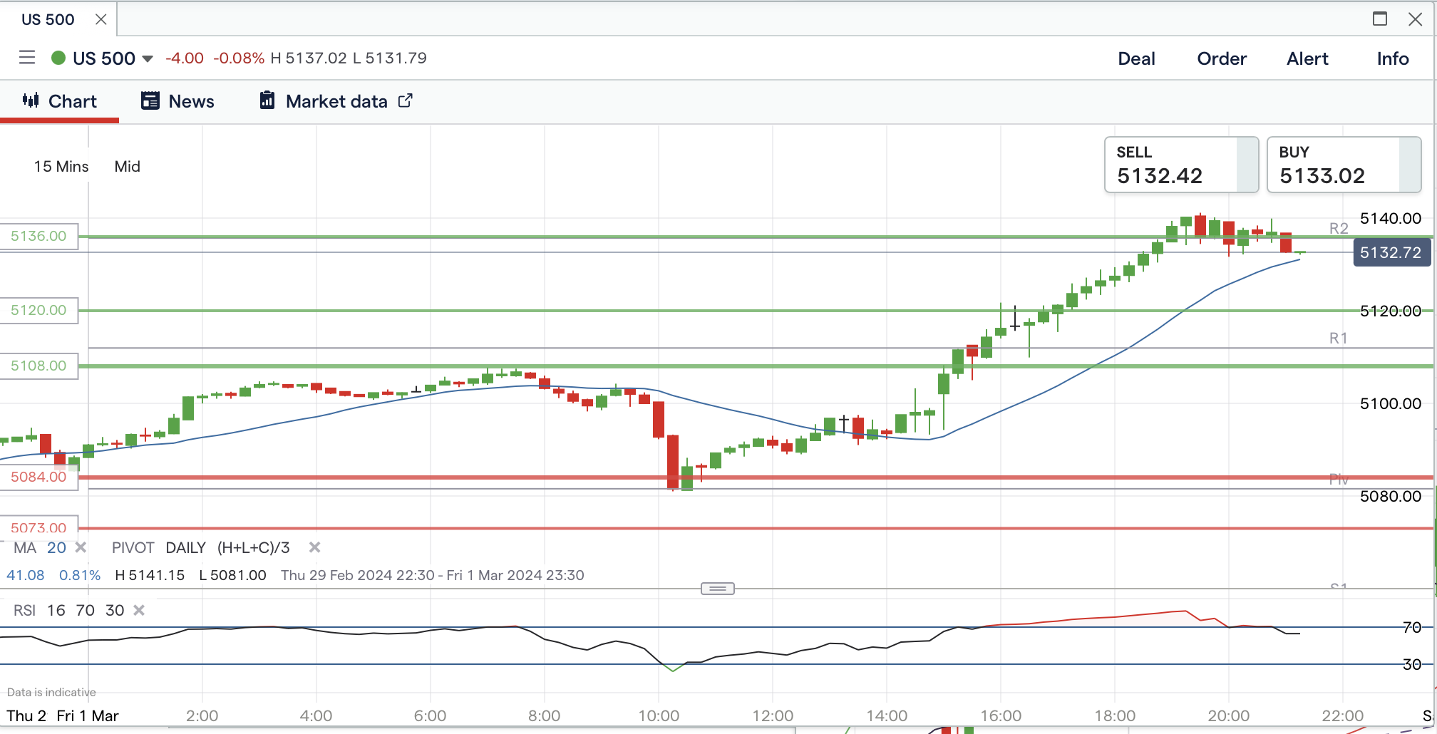Open the News tab

tap(177, 101)
